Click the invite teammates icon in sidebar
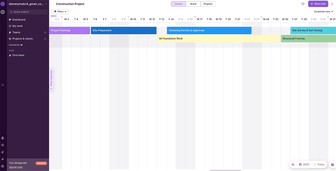This screenshot has width=336, height=171. tap(3, 152)
